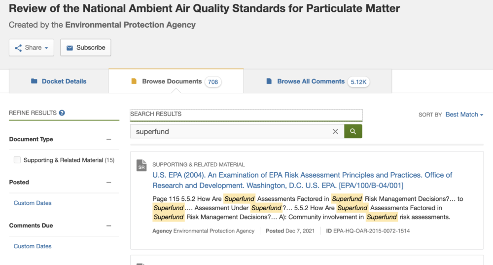
Task: Check Supporting & Related Material checkbox
Action: pyautogui.click(x=17, y=160)
